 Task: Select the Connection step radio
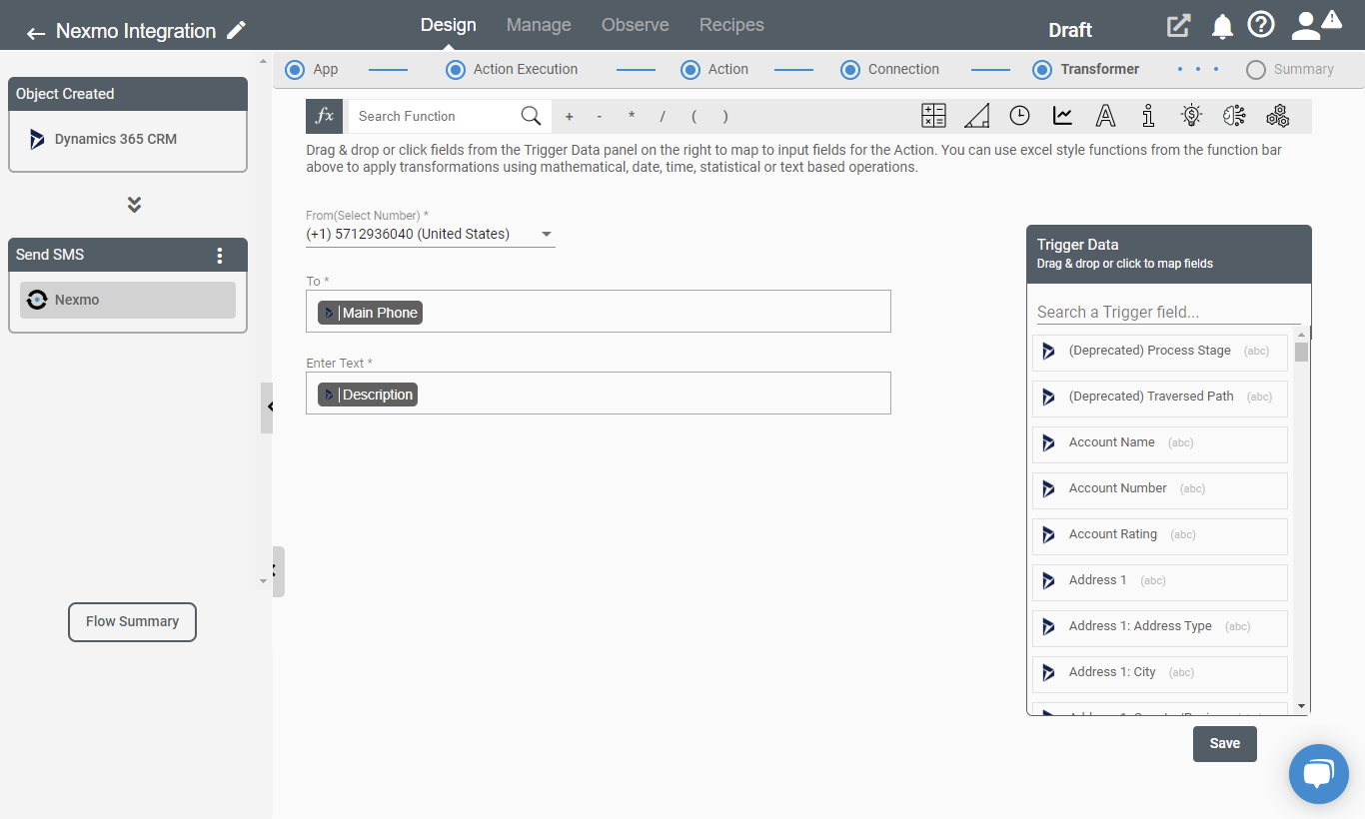[x=850, y=70]
